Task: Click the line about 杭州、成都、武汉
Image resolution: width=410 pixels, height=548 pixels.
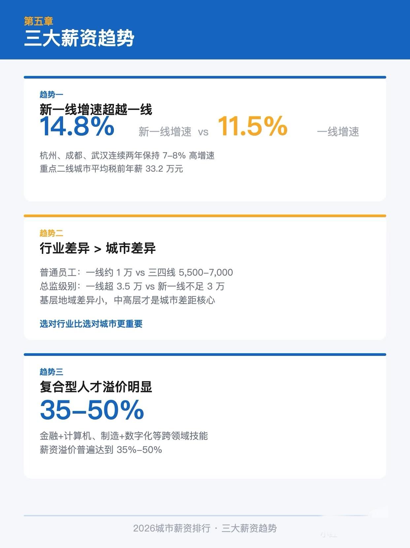Action: point(127,155)
